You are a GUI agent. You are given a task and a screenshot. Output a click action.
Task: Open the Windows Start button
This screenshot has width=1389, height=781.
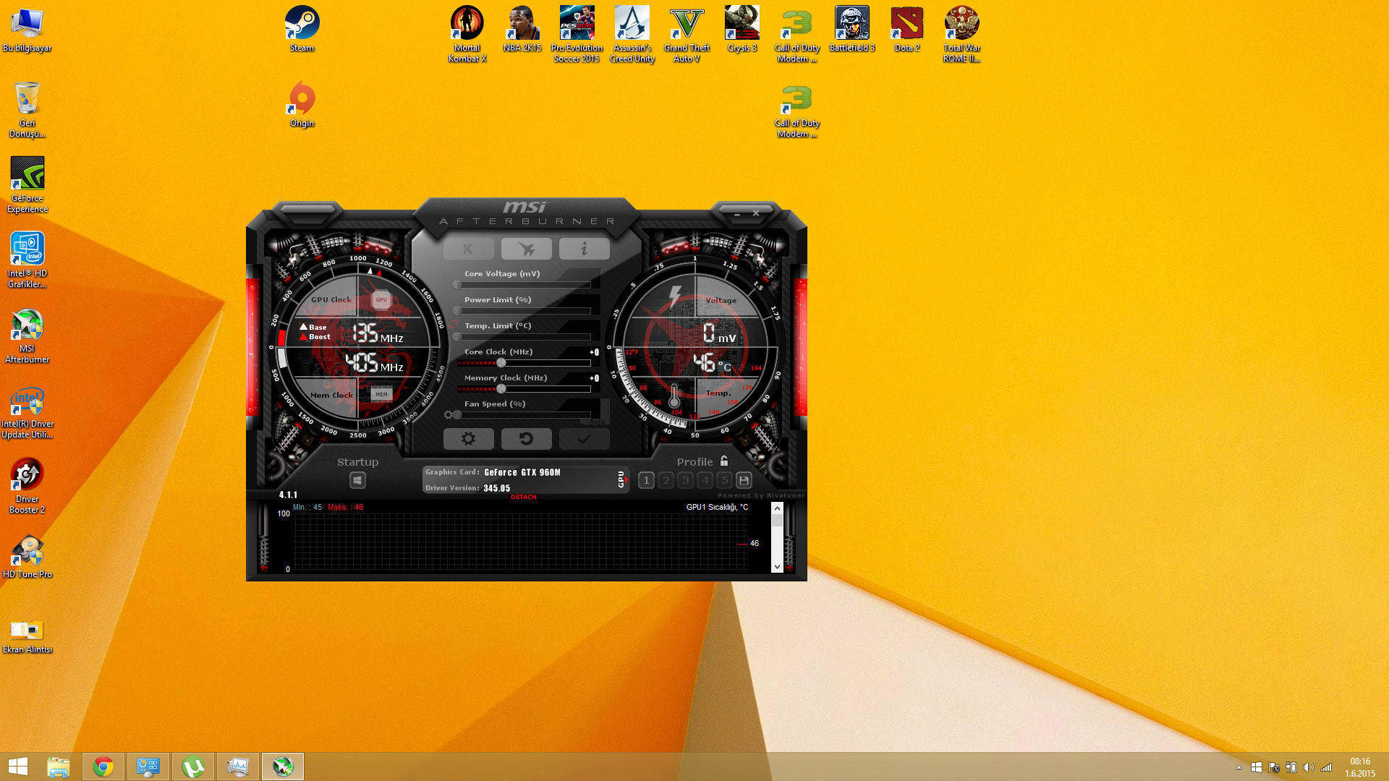18,767
